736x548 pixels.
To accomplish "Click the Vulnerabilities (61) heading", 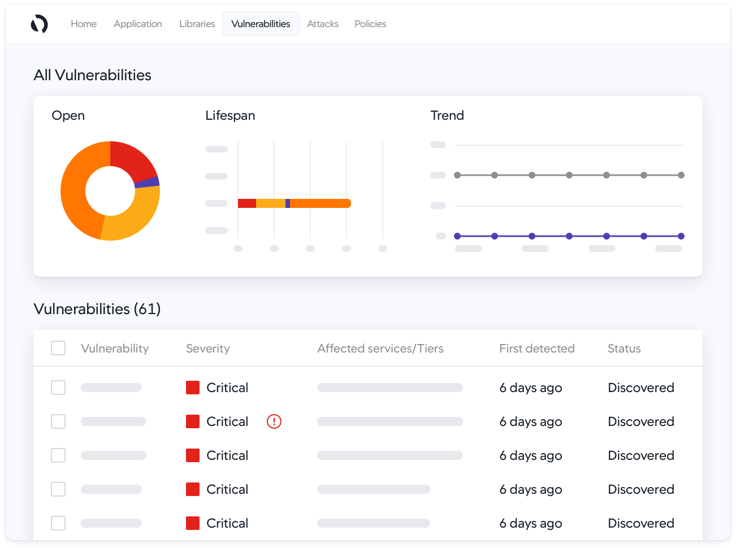I will [97, 309].
